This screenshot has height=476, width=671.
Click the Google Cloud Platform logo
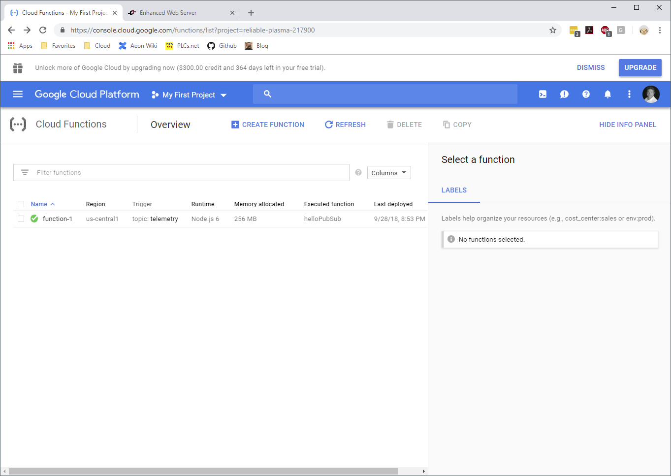click(x=87, y=94)
